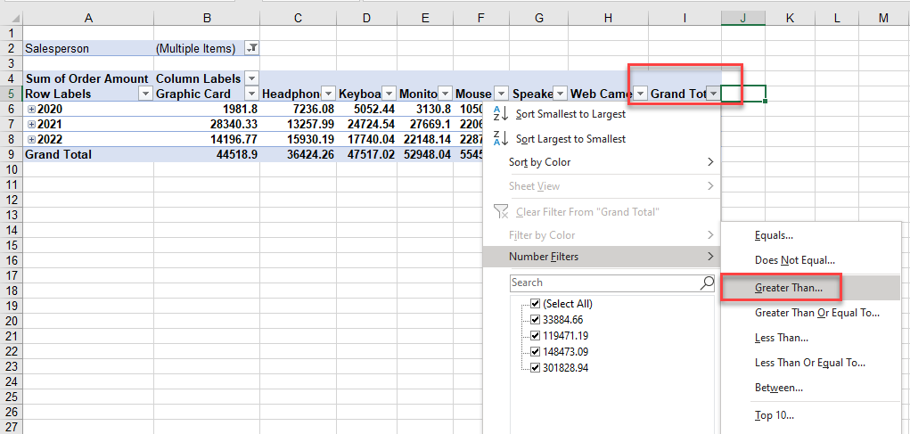Image resolution: width=910 pixels, height=434 pixels.
Task: Uncheck the 33884.66 value checkbox
Action: coord(535,320)
